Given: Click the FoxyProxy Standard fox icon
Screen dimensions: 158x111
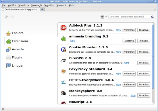Looking at the screenshot, I should [63, 71].
